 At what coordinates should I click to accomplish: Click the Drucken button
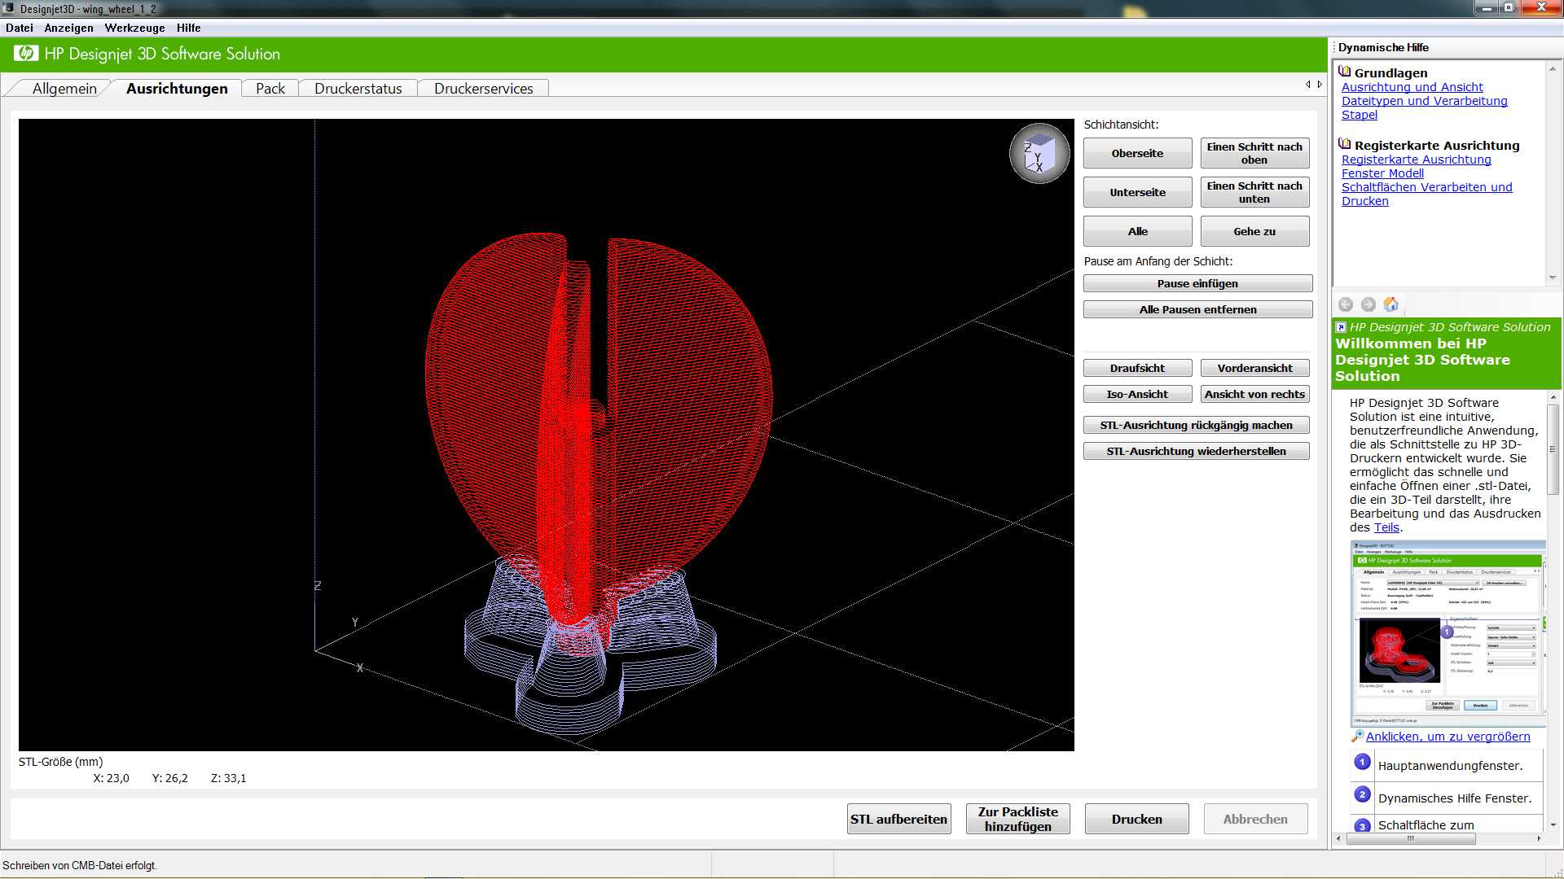pos(1136,819)
